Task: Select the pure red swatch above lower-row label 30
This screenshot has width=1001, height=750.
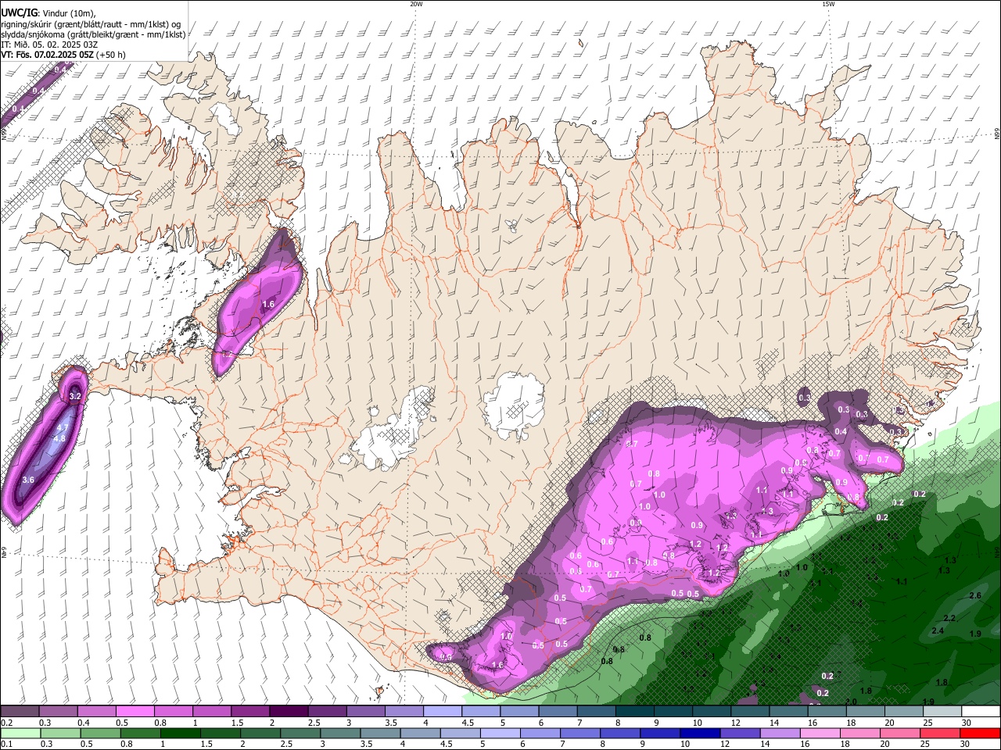Action: tap(979, 733)
